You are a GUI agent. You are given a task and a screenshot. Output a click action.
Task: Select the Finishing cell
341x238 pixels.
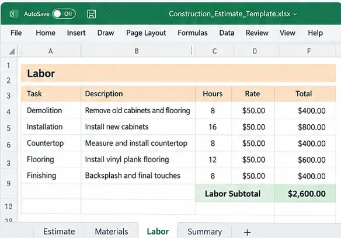click(51, 176)
